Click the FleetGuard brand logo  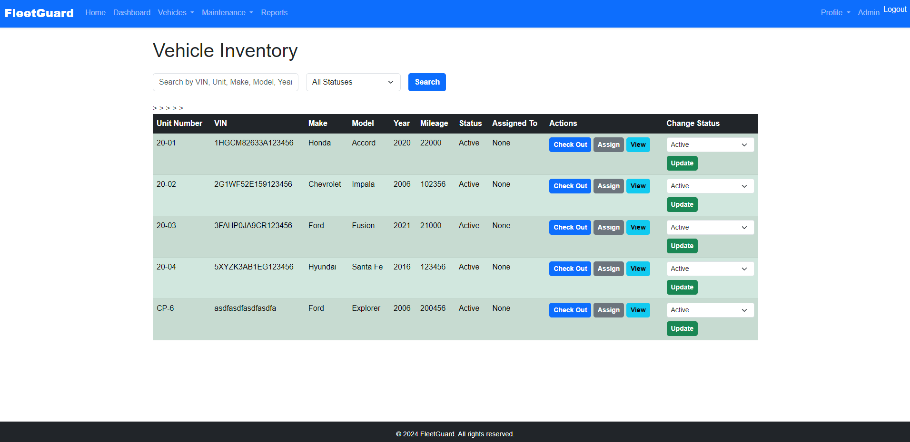coord(39,13)
